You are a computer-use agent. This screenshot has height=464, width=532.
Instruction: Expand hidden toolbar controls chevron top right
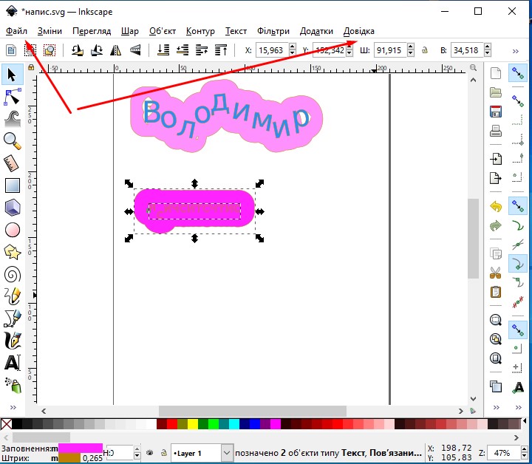[x=516, y=51]
